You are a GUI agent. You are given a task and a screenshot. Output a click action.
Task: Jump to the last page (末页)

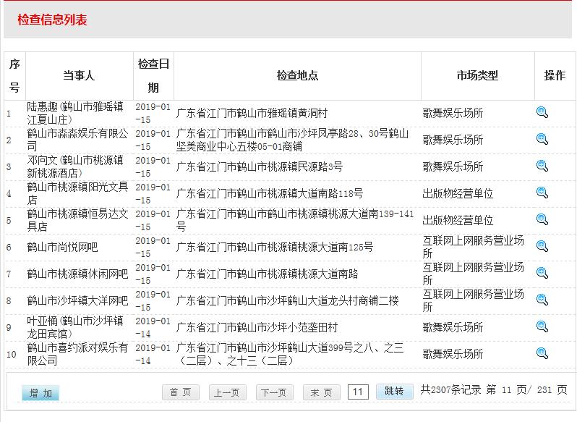[x=321, y=392]
